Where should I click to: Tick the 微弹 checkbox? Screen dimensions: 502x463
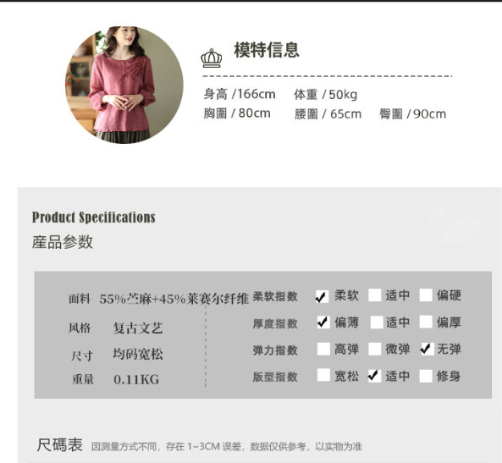[374, 349]
